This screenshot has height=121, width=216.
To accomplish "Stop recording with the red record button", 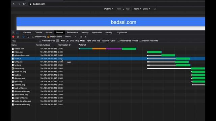I will (13, 37).
